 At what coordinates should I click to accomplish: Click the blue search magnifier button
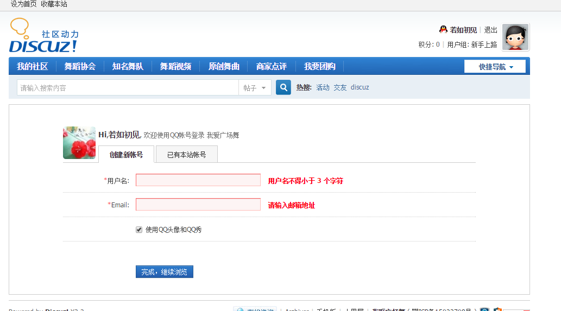[283, 87]
